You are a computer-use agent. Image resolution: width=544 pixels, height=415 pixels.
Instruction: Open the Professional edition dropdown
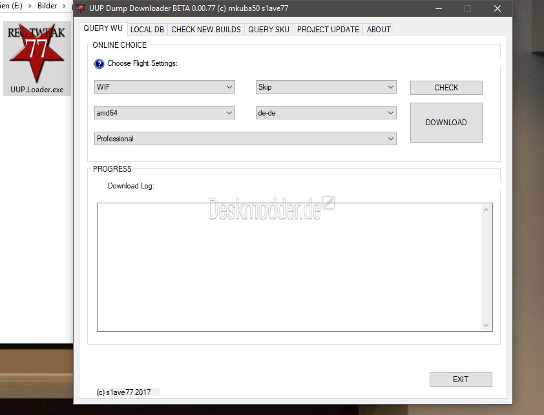(x=246, y=139)
